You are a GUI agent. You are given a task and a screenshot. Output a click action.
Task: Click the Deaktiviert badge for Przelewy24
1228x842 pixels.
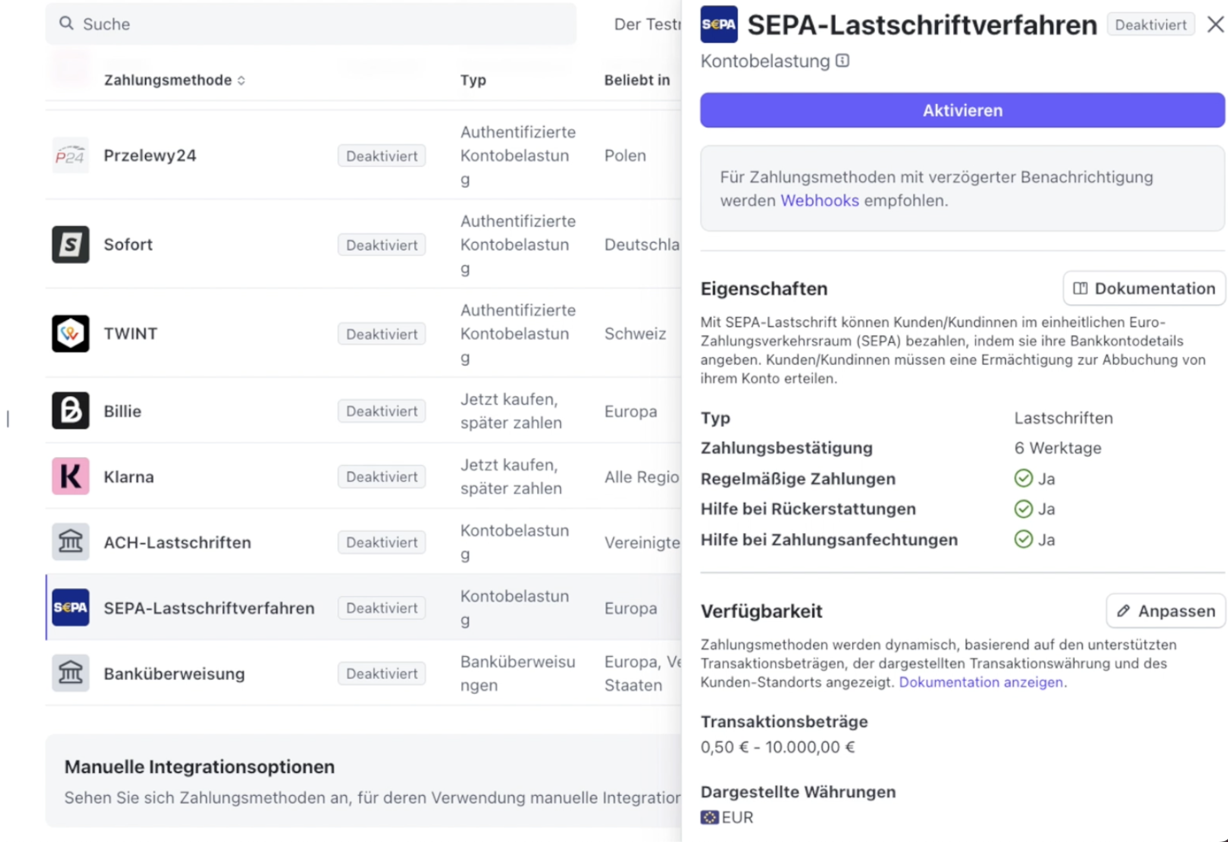click(x=382, y=156)
